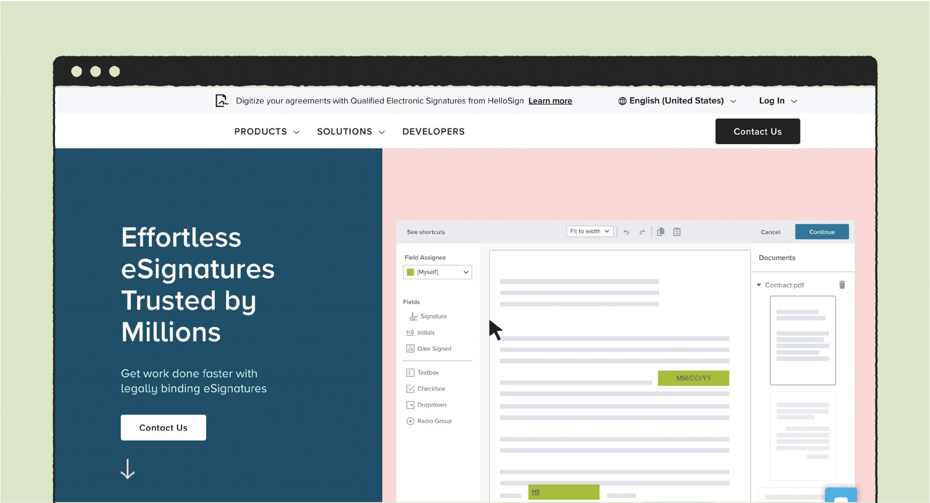
Task: Select the Initials field tool
Action: (x=425, y=332)
